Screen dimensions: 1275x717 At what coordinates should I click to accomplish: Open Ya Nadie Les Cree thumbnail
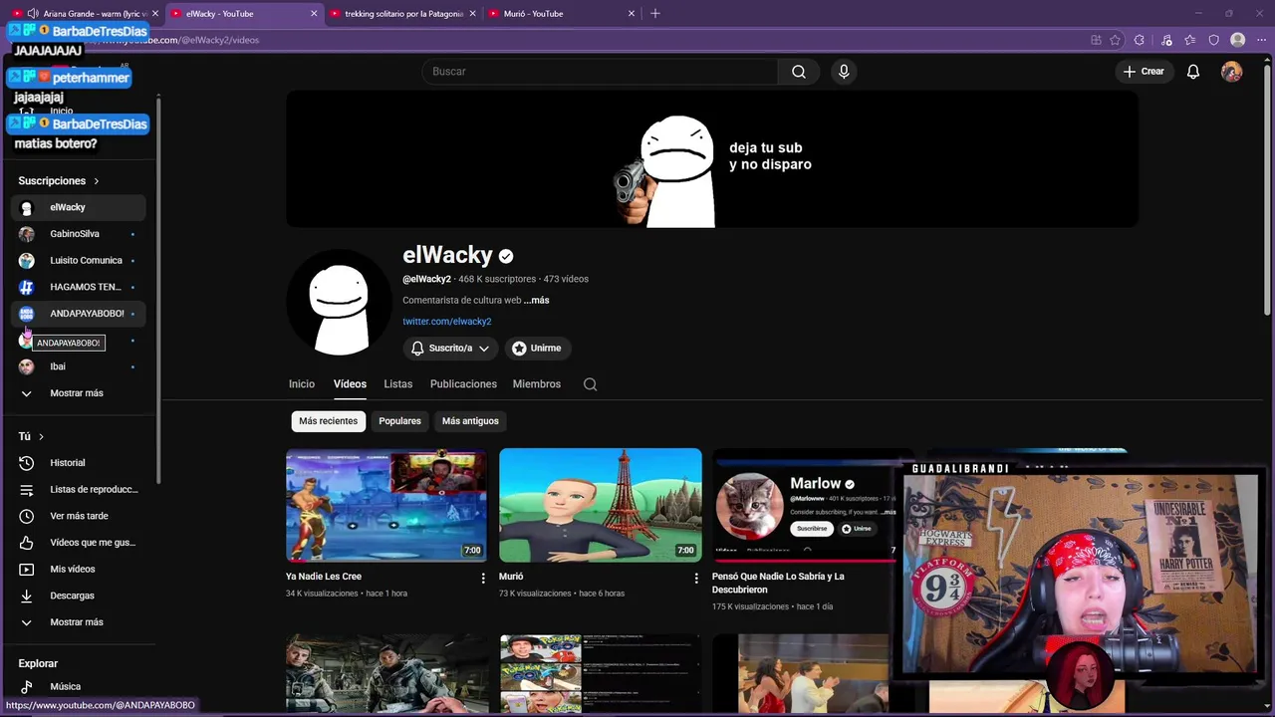pyautogui.click(x=386, y=505)
